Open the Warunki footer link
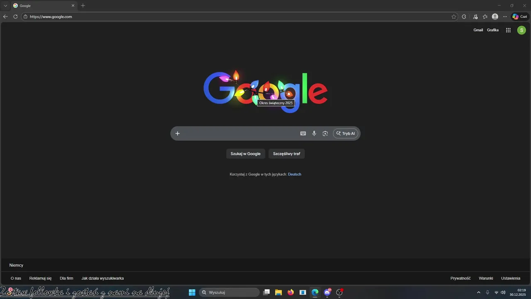Screen dimensions: 531x299 [486, 278]
